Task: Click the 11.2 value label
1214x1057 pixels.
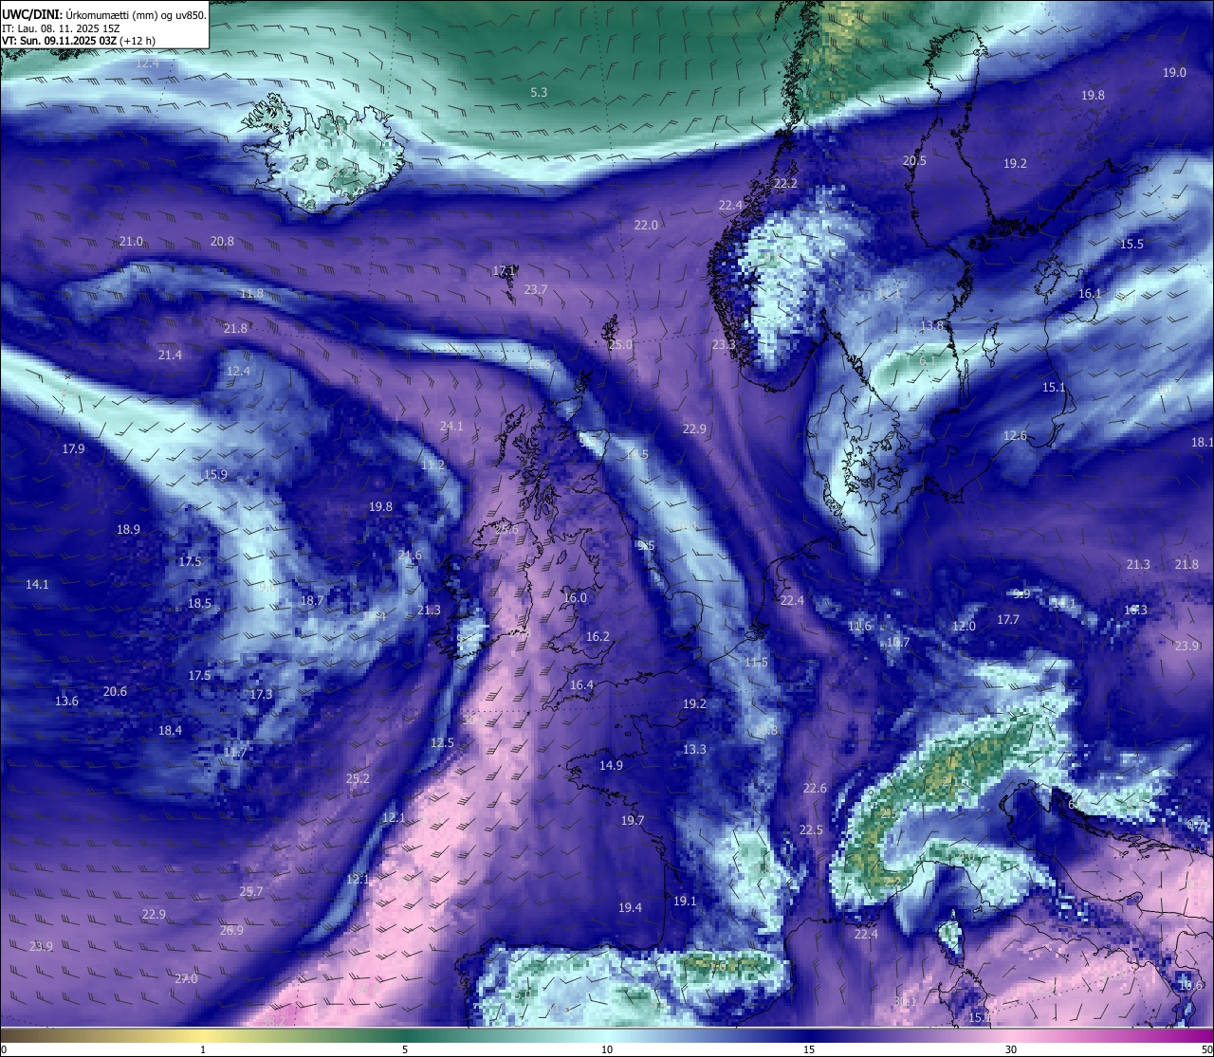Action: pyautogui.click(x=432, y=465)
